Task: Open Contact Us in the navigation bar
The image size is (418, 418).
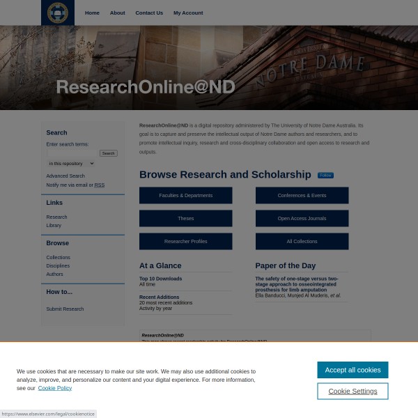Action: click(149, 13)
